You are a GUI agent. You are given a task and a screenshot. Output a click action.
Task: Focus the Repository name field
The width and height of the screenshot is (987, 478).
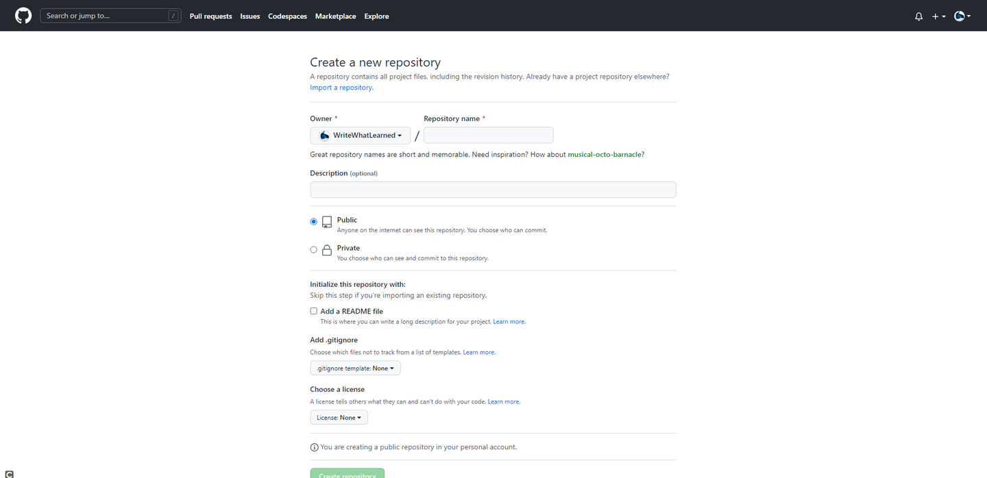click(488, 135)
